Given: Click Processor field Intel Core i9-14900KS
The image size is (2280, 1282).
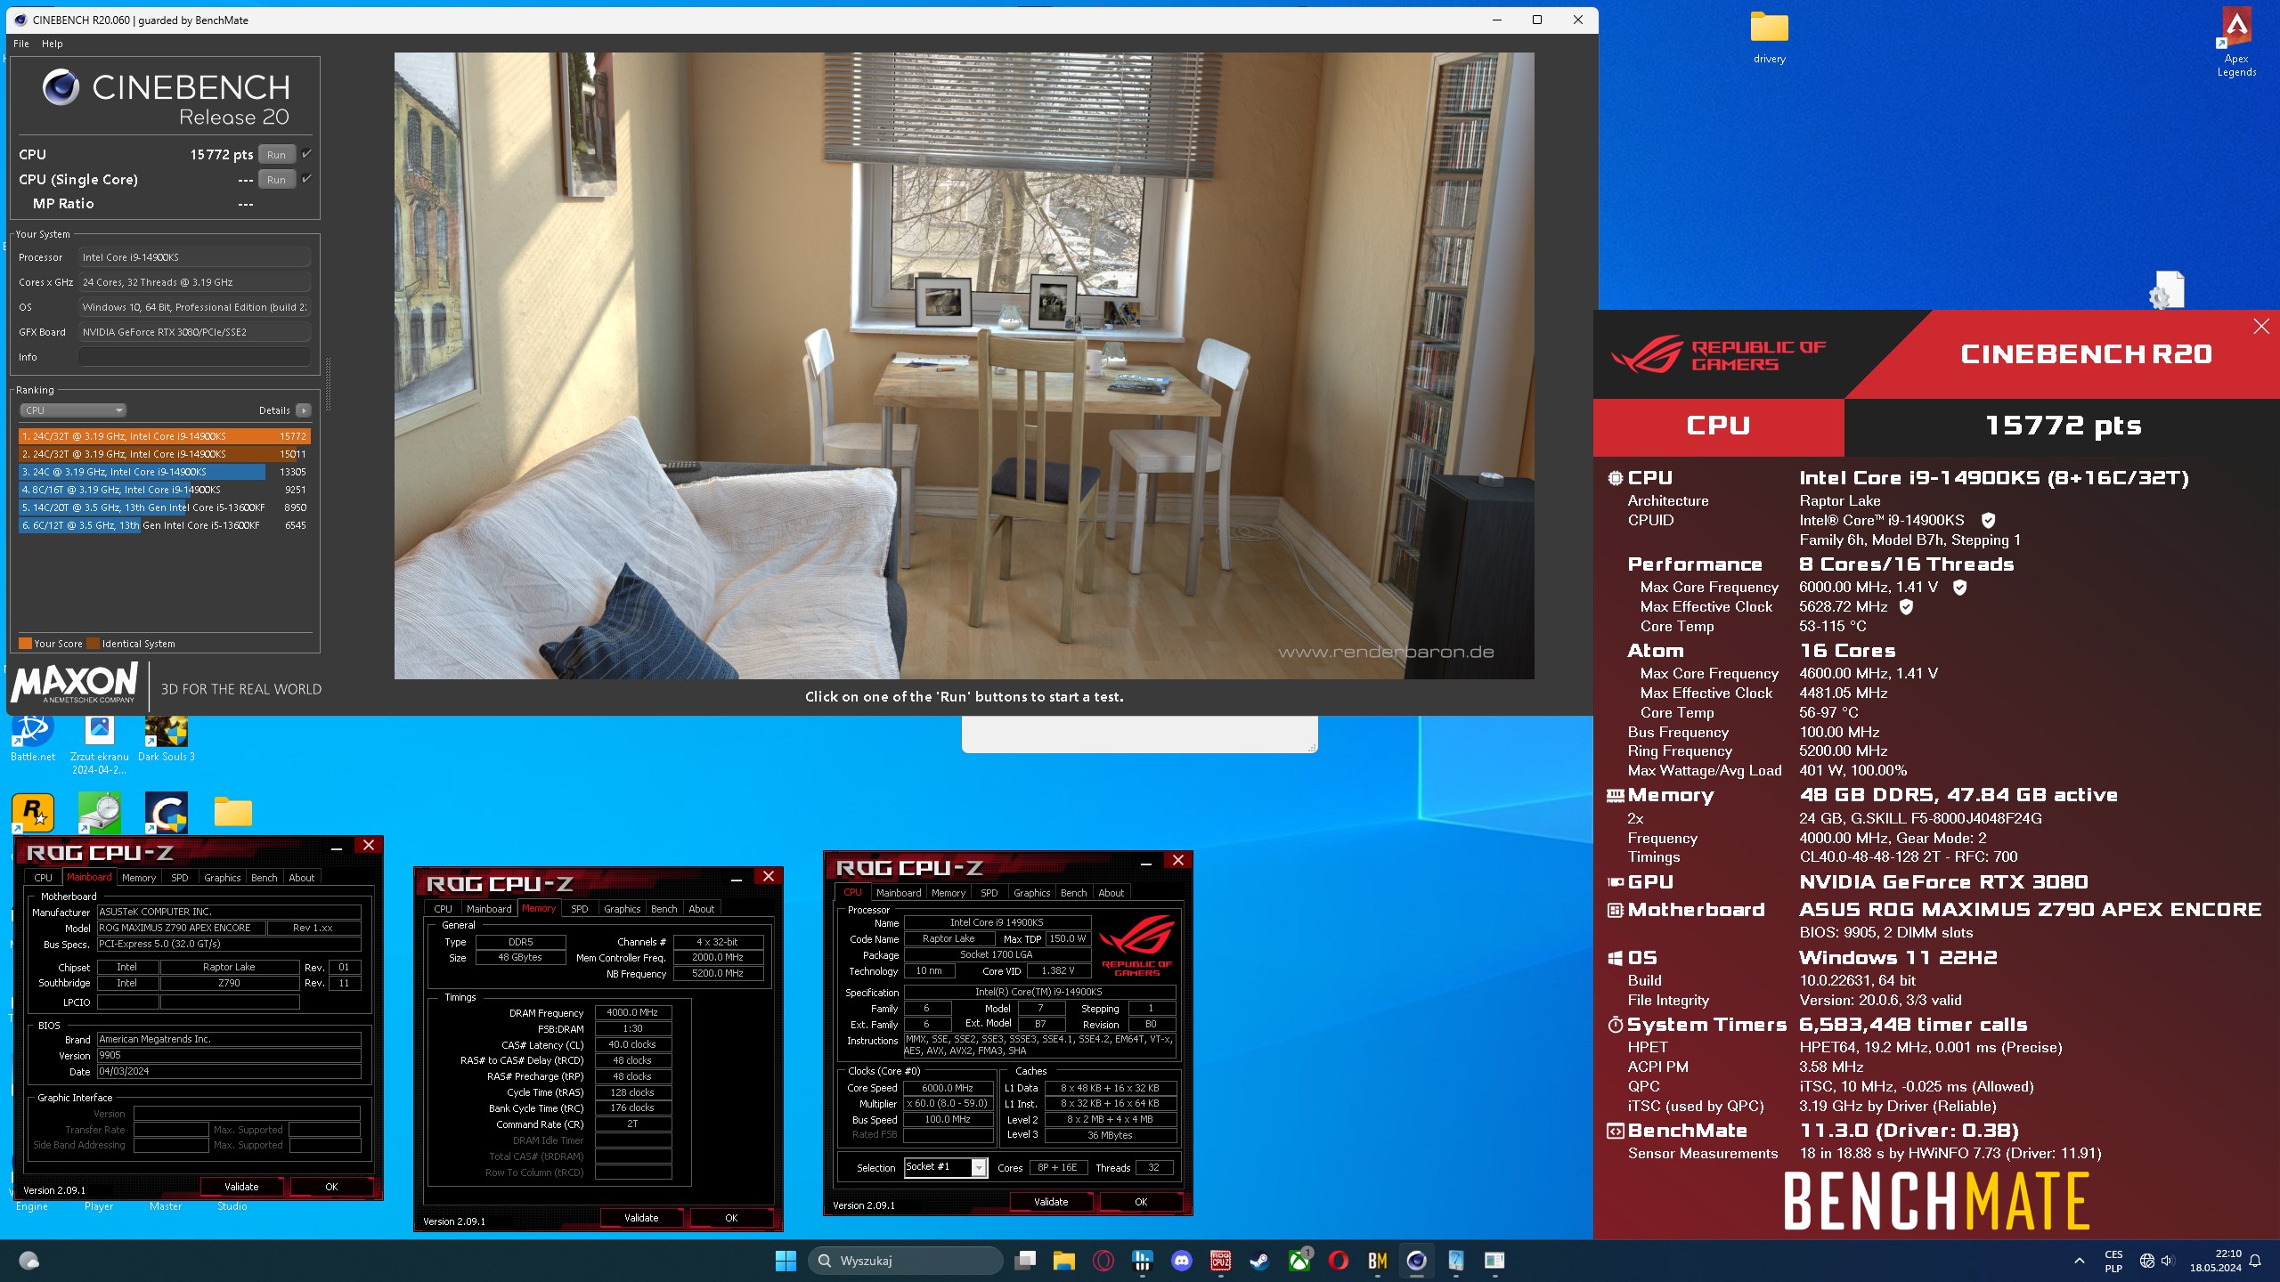Looking at the screenshot, I should 194,257.
